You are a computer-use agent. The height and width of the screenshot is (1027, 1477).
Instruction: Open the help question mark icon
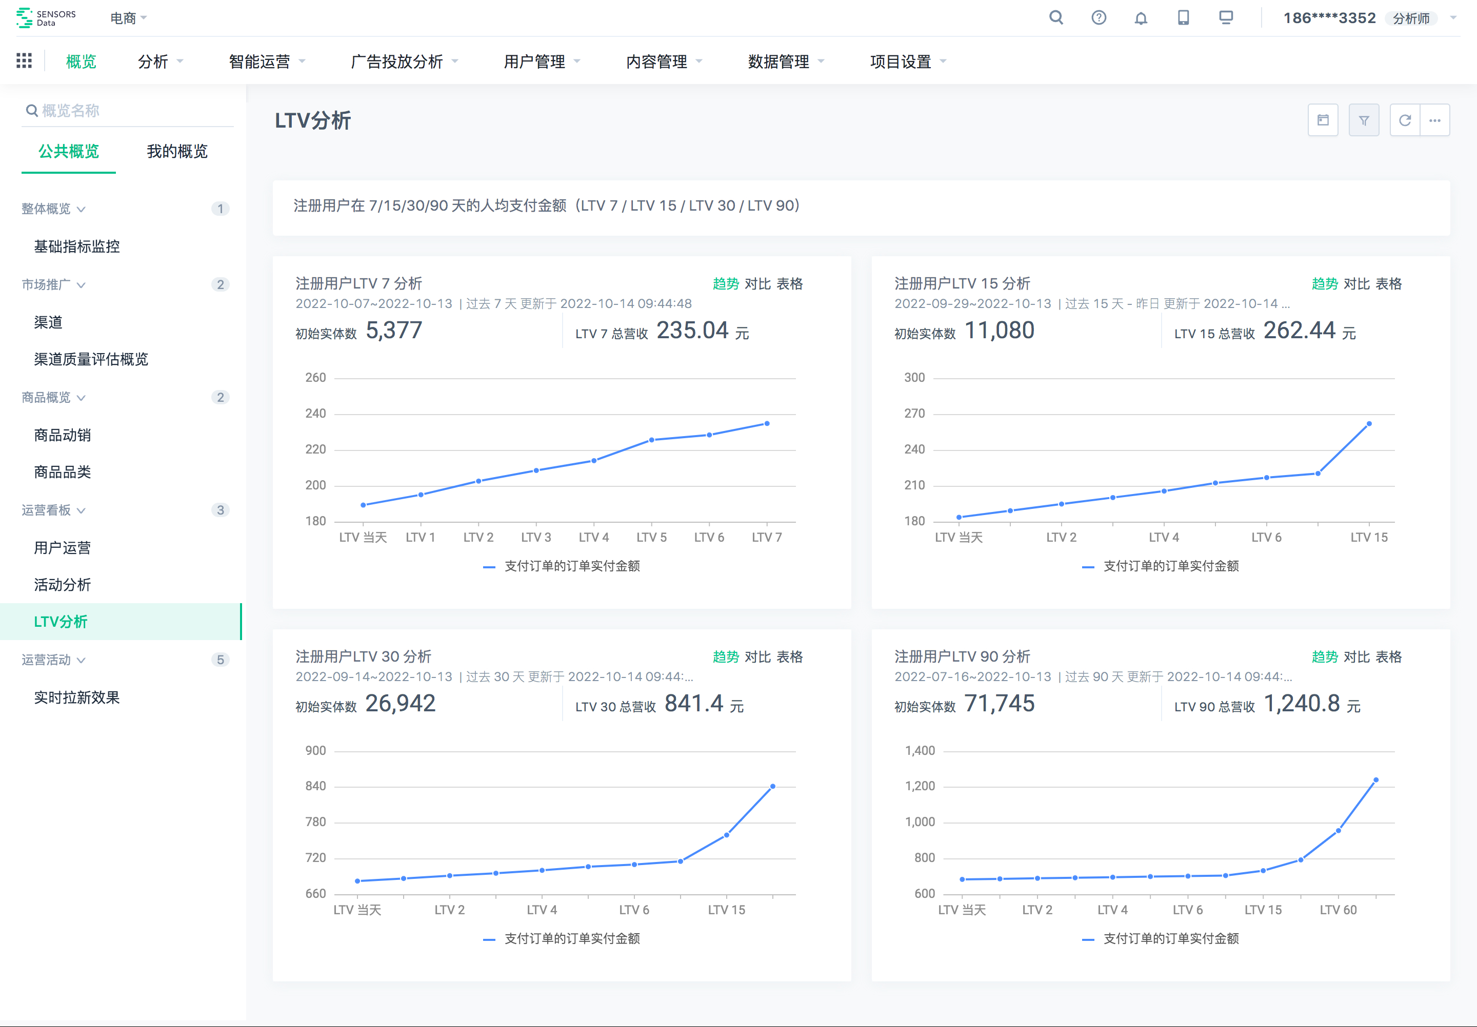pos(1099,17)
